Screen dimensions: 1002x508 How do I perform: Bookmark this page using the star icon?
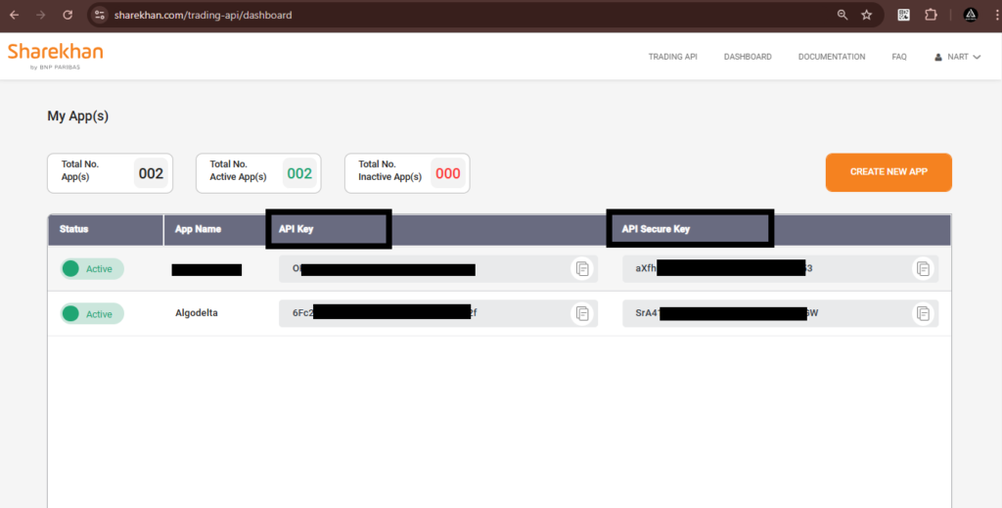866,15
